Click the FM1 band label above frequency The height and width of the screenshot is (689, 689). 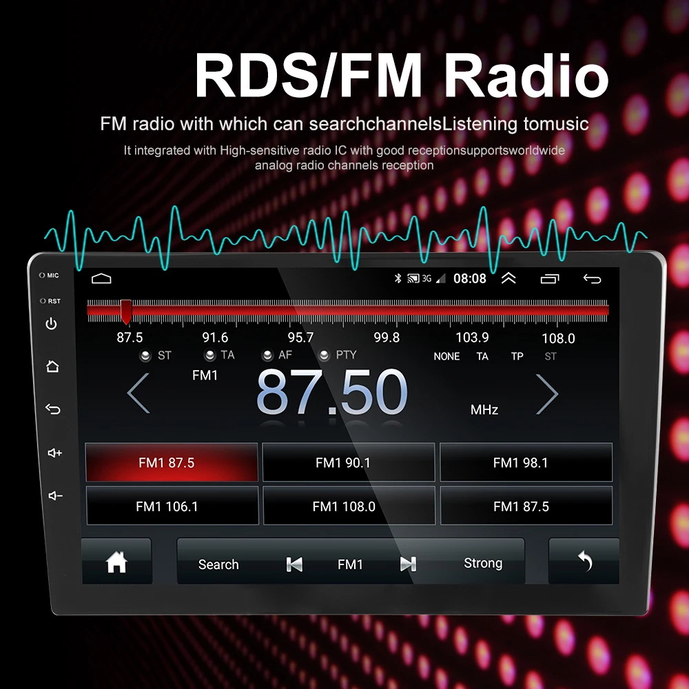click(205, 375)
